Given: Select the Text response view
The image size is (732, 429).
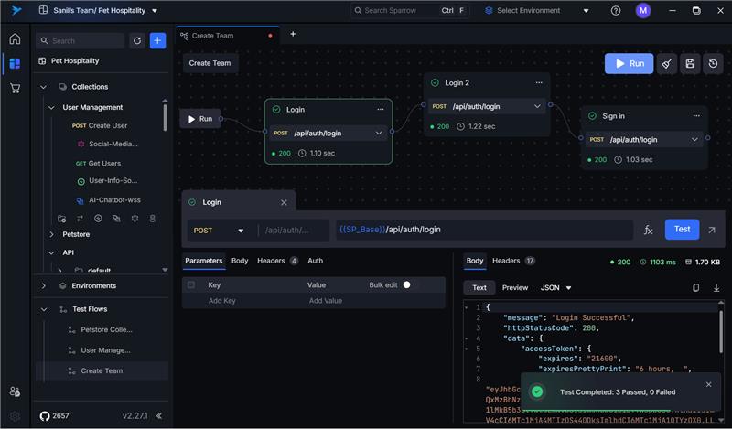Looking at the screenshot, I should (479, 288).
